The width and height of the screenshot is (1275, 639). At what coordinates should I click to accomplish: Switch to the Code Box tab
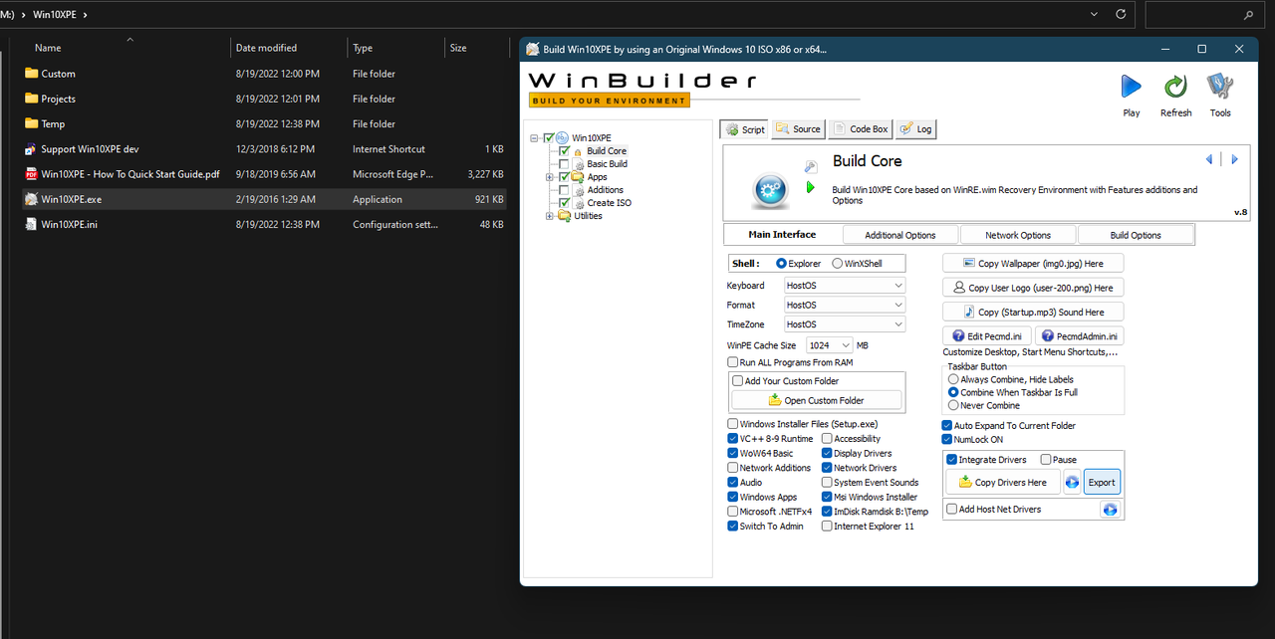859,129
